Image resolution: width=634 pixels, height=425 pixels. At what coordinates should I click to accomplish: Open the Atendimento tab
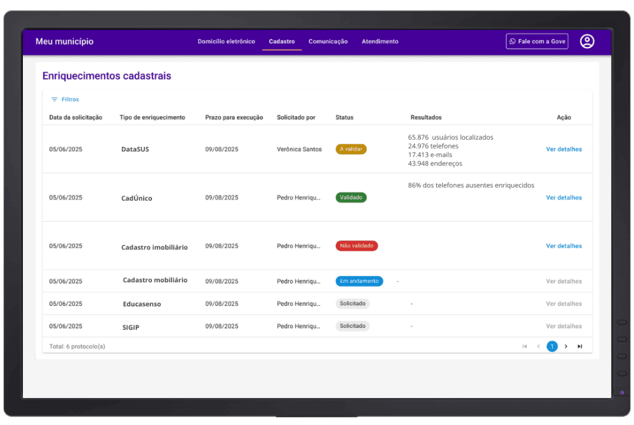[x=380, y=41]
